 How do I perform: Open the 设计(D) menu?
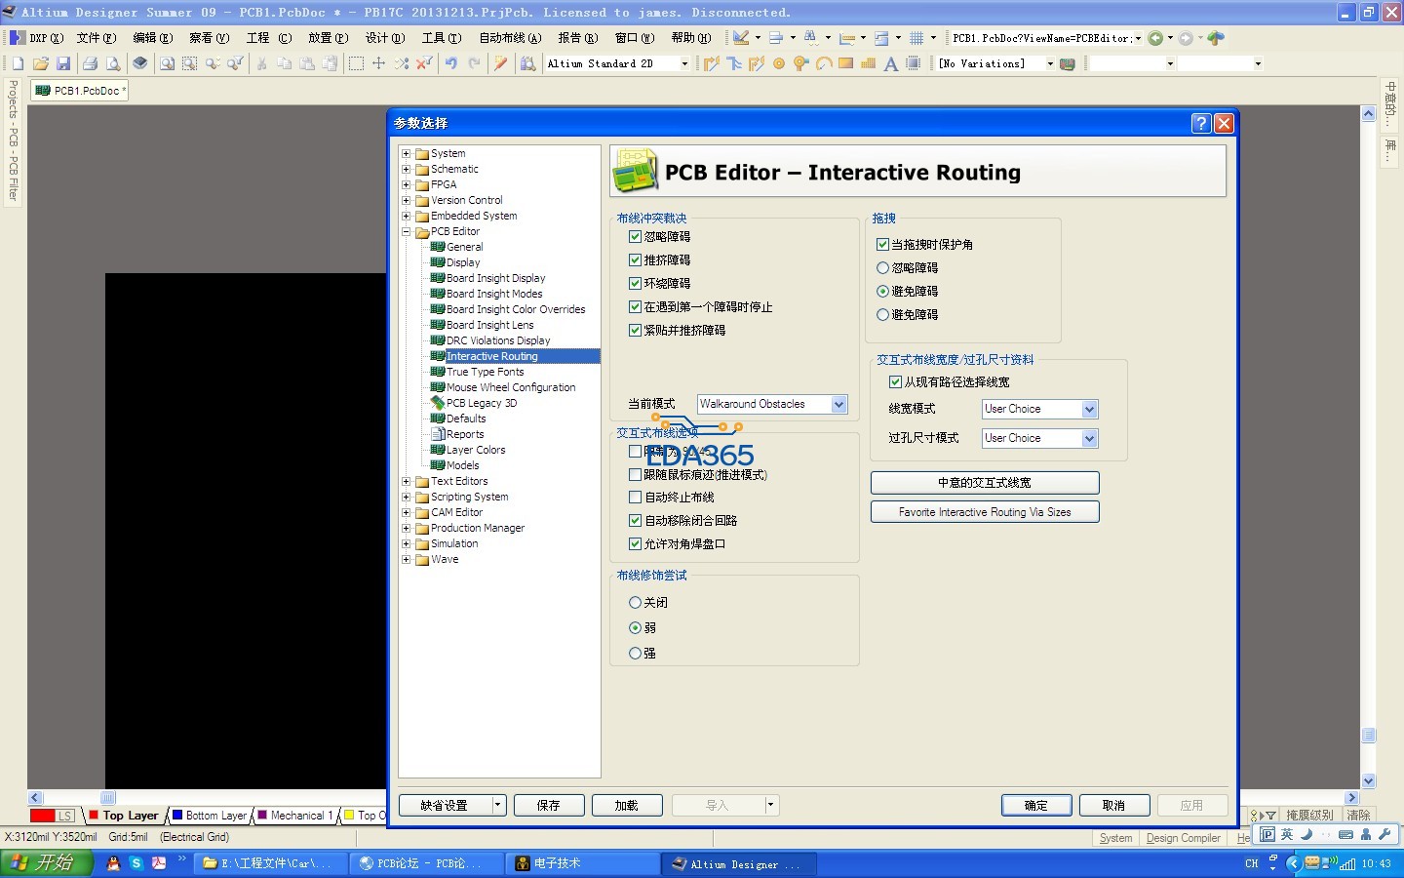[384, 38]
